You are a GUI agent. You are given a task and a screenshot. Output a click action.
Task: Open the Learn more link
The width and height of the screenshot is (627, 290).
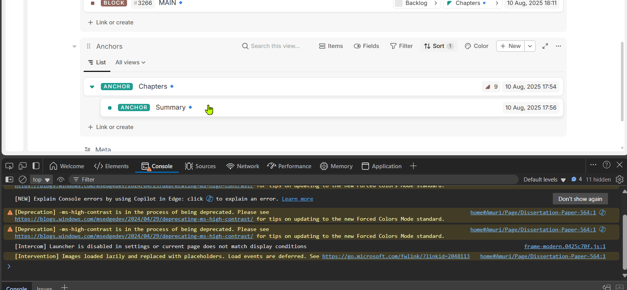[x=298, y=199]
